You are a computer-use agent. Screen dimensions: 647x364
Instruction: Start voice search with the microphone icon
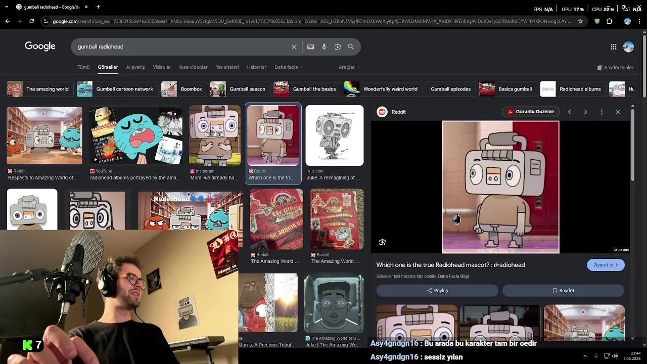324,47
